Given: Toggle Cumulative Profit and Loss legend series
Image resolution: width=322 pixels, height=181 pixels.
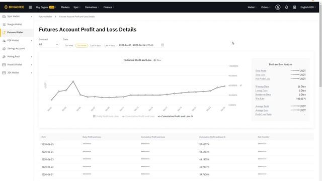Looking at the screenshot, I should tap(138, 116).
